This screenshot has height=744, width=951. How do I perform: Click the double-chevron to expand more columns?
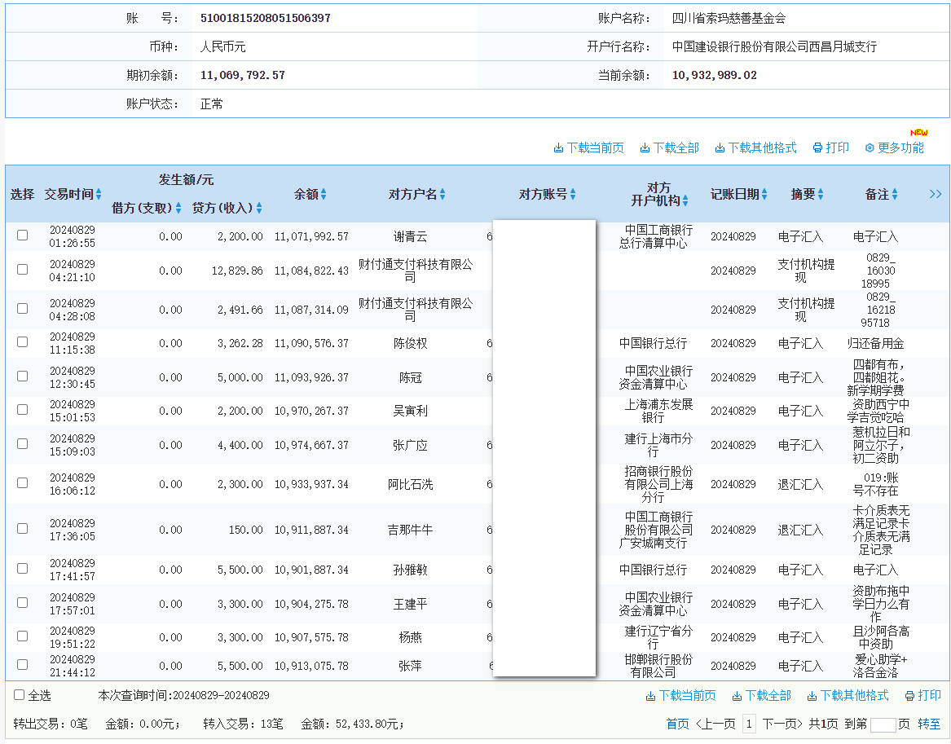[936, 194]
